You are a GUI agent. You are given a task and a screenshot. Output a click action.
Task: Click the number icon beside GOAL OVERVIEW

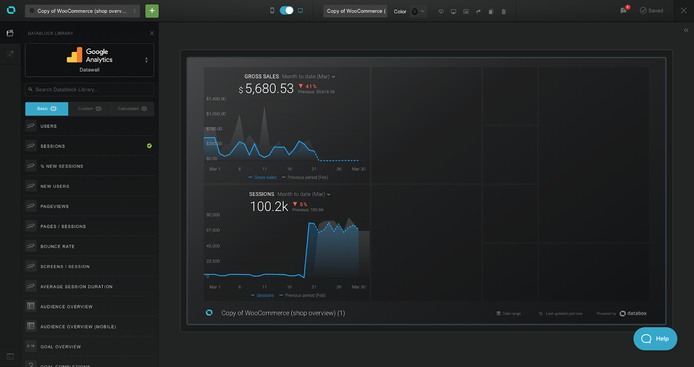pyautogui.click(x=31, y=346)
